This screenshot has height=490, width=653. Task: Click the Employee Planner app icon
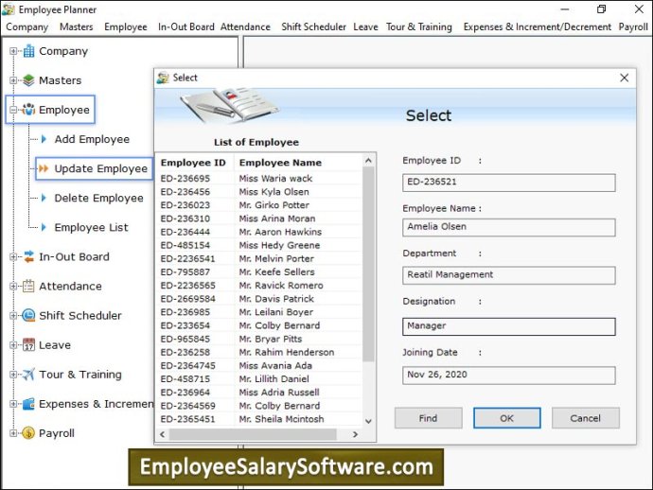click(9, 9)
